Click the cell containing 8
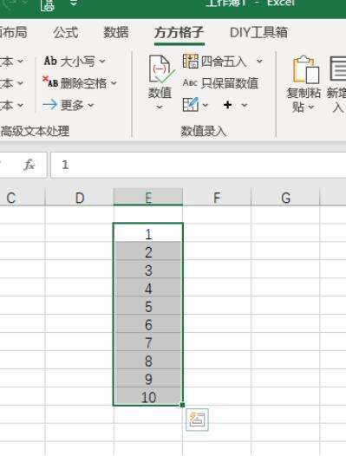 pos(148,361)
